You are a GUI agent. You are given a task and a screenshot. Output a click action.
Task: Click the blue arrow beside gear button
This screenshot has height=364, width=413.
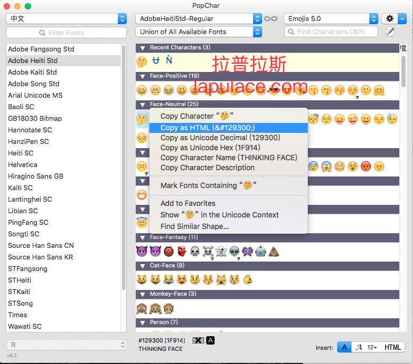[402, 19]
